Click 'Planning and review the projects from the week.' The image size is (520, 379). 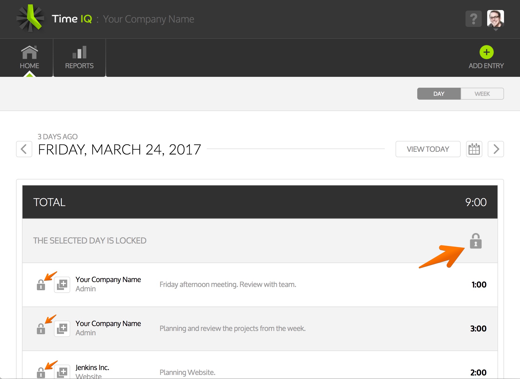tap(232, 329)
